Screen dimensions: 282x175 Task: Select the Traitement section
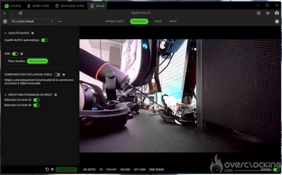139,21
